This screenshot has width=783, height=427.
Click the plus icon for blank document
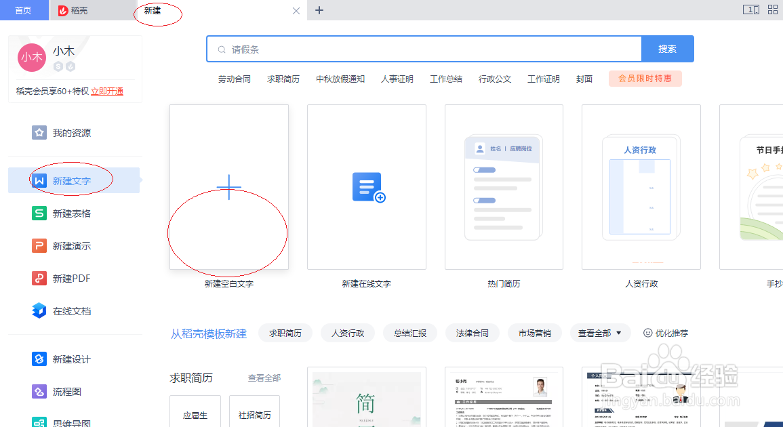[x=228, y=187]
